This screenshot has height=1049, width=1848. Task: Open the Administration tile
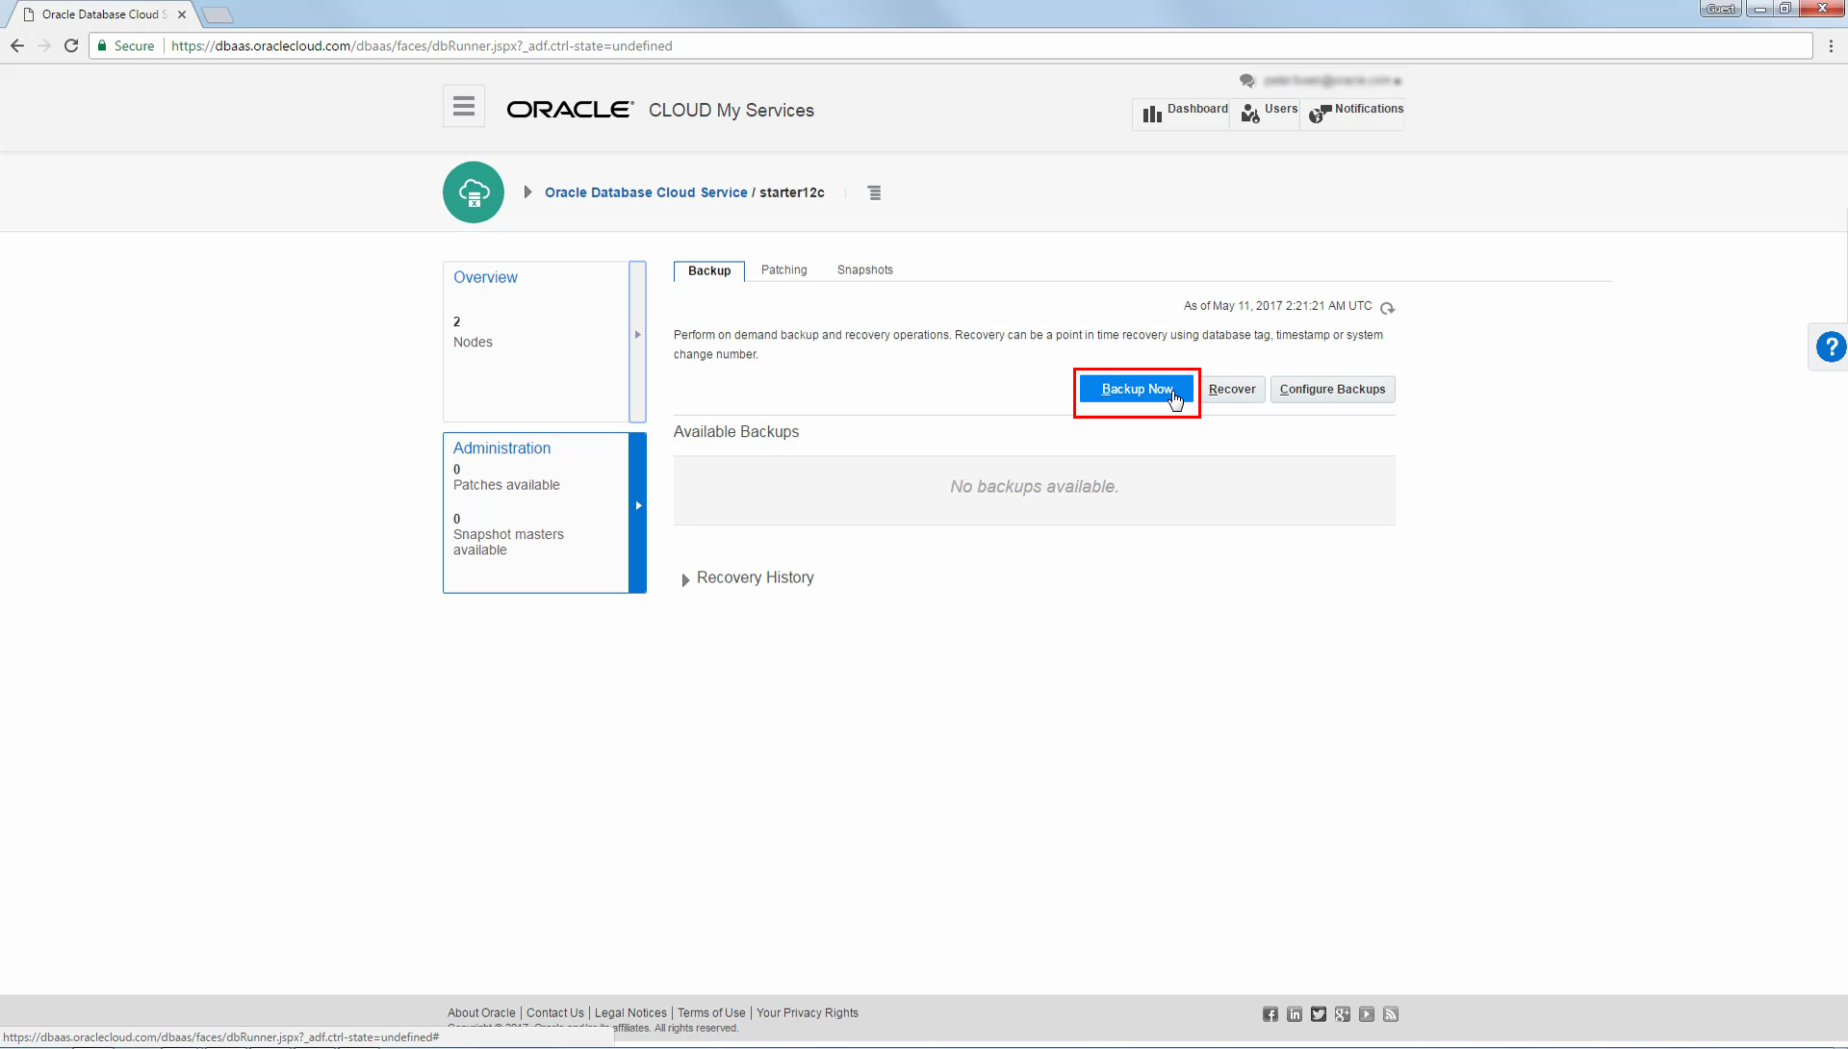(x=536, y=513)
